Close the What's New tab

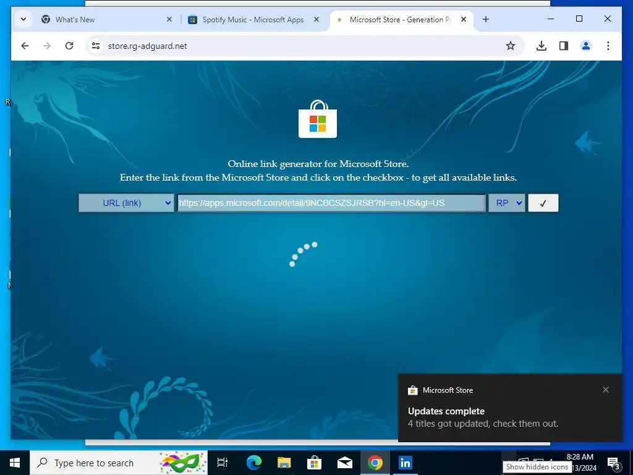[169, 19]
